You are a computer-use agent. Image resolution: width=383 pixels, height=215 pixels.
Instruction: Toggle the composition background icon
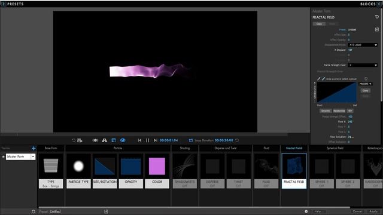(x=114, y=140)
